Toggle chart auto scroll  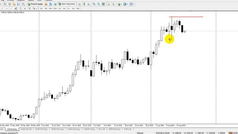109,4
